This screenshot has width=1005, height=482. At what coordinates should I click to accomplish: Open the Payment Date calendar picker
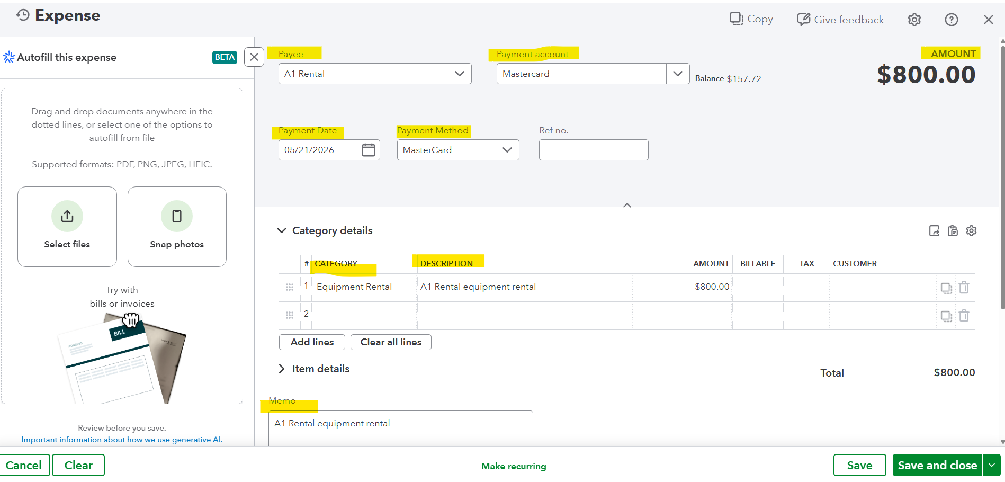369,150
